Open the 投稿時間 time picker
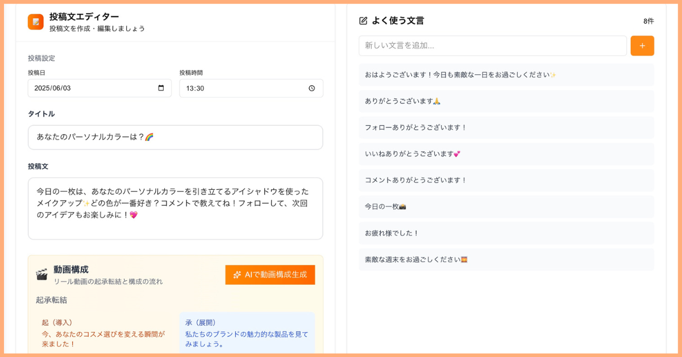Viewport: 682px width, 357px height. [x=251, y=88]
